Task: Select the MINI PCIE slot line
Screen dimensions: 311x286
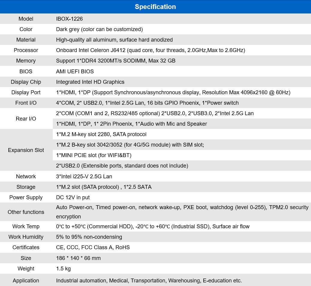Action: (x=94, y=155)
